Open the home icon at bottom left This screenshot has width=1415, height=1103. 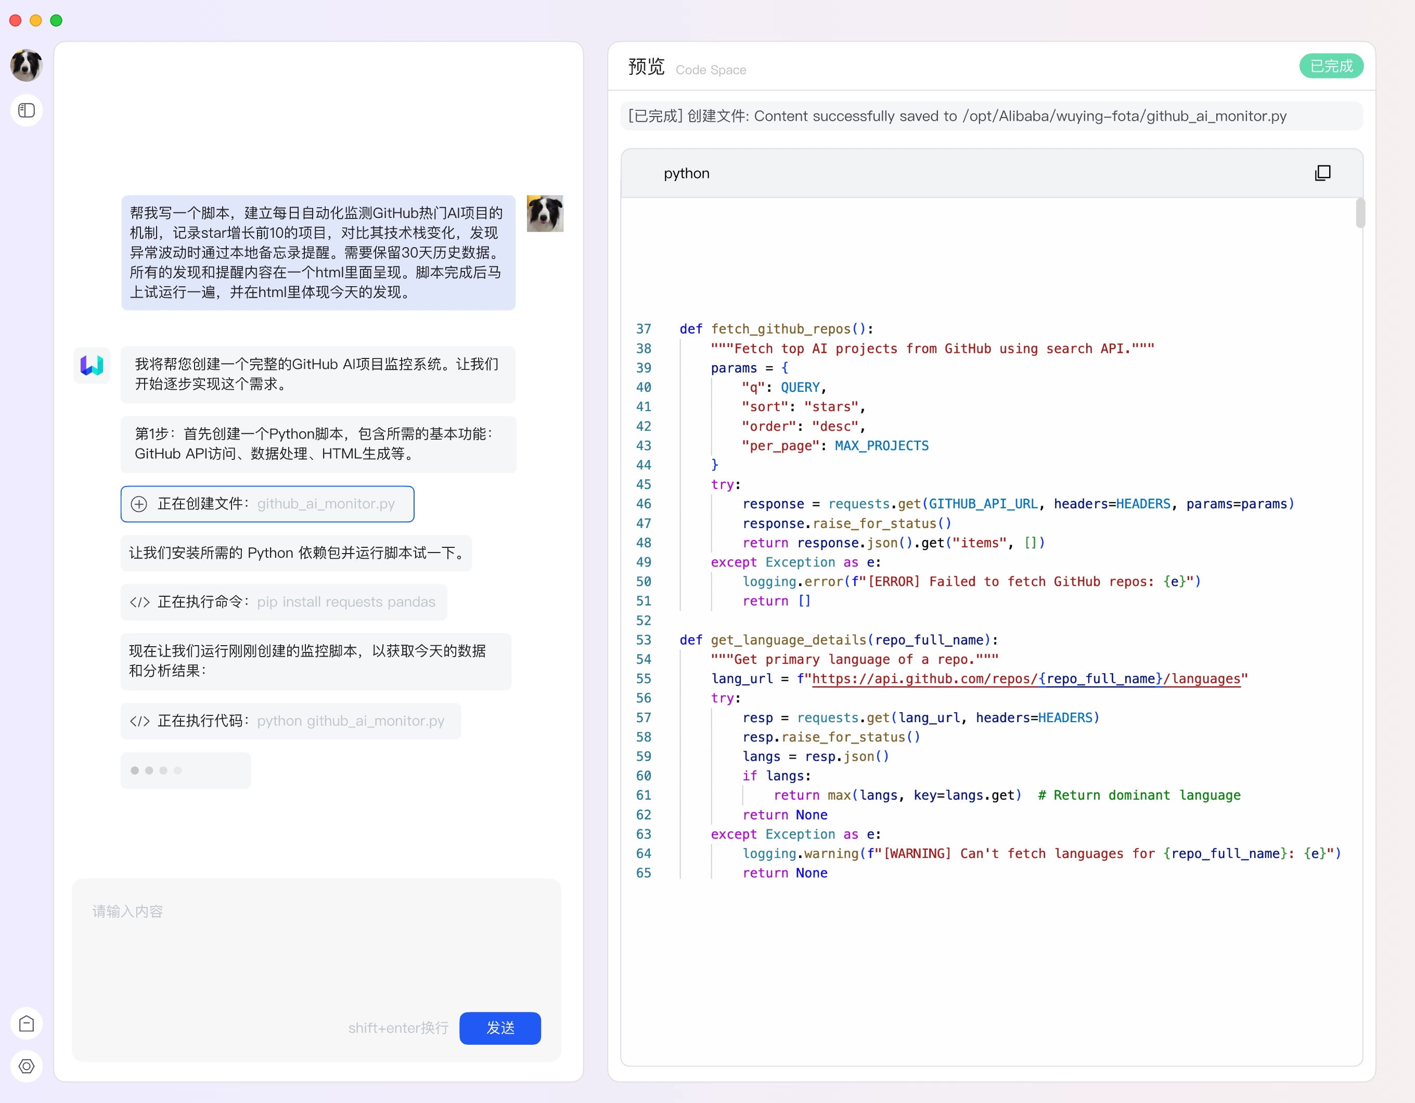coord(27,1024)
